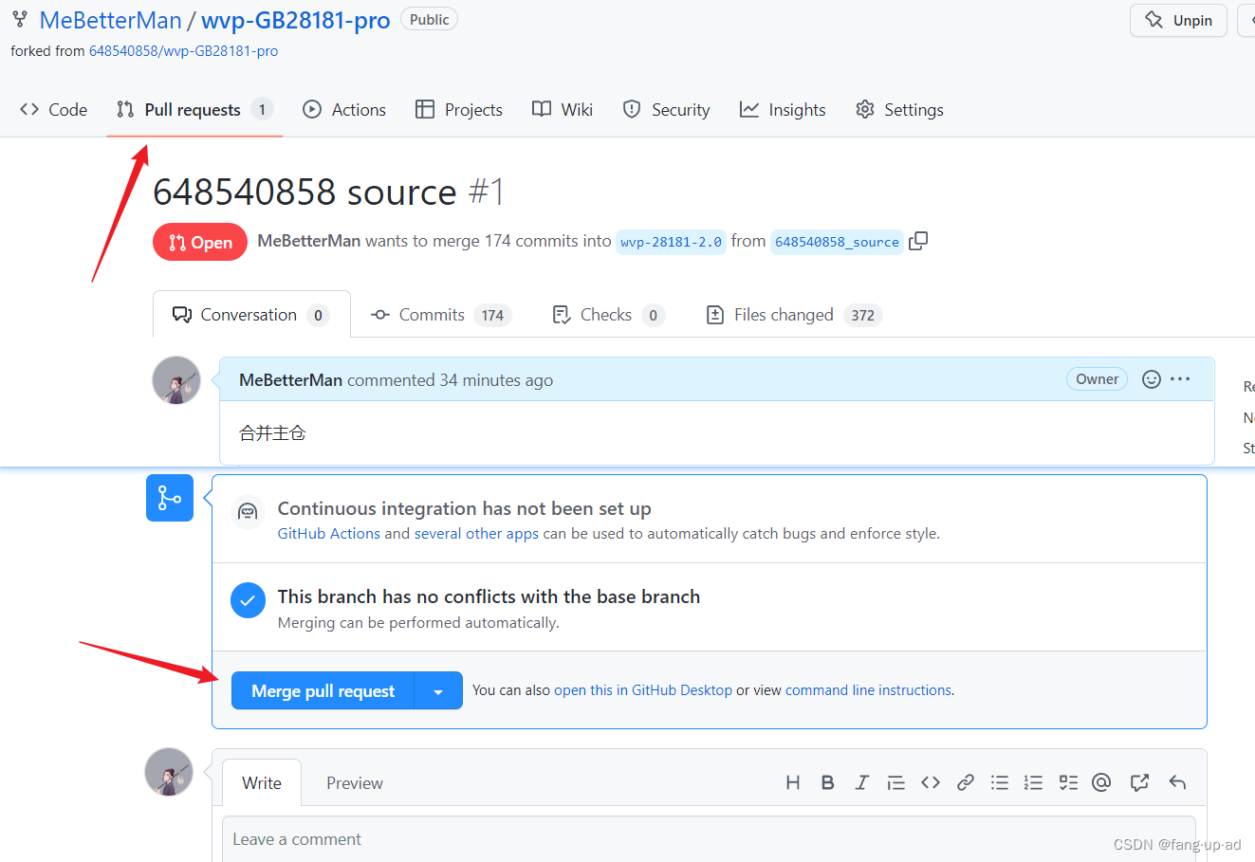Go to the Security tab

(x=666, y=110)
